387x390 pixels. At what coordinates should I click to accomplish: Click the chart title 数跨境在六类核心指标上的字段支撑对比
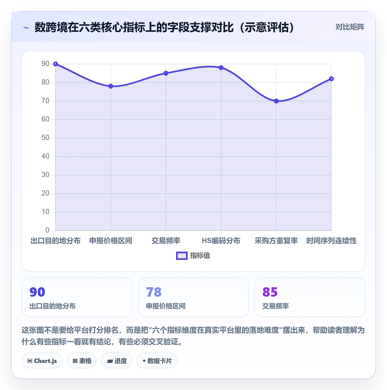(164, 27)
